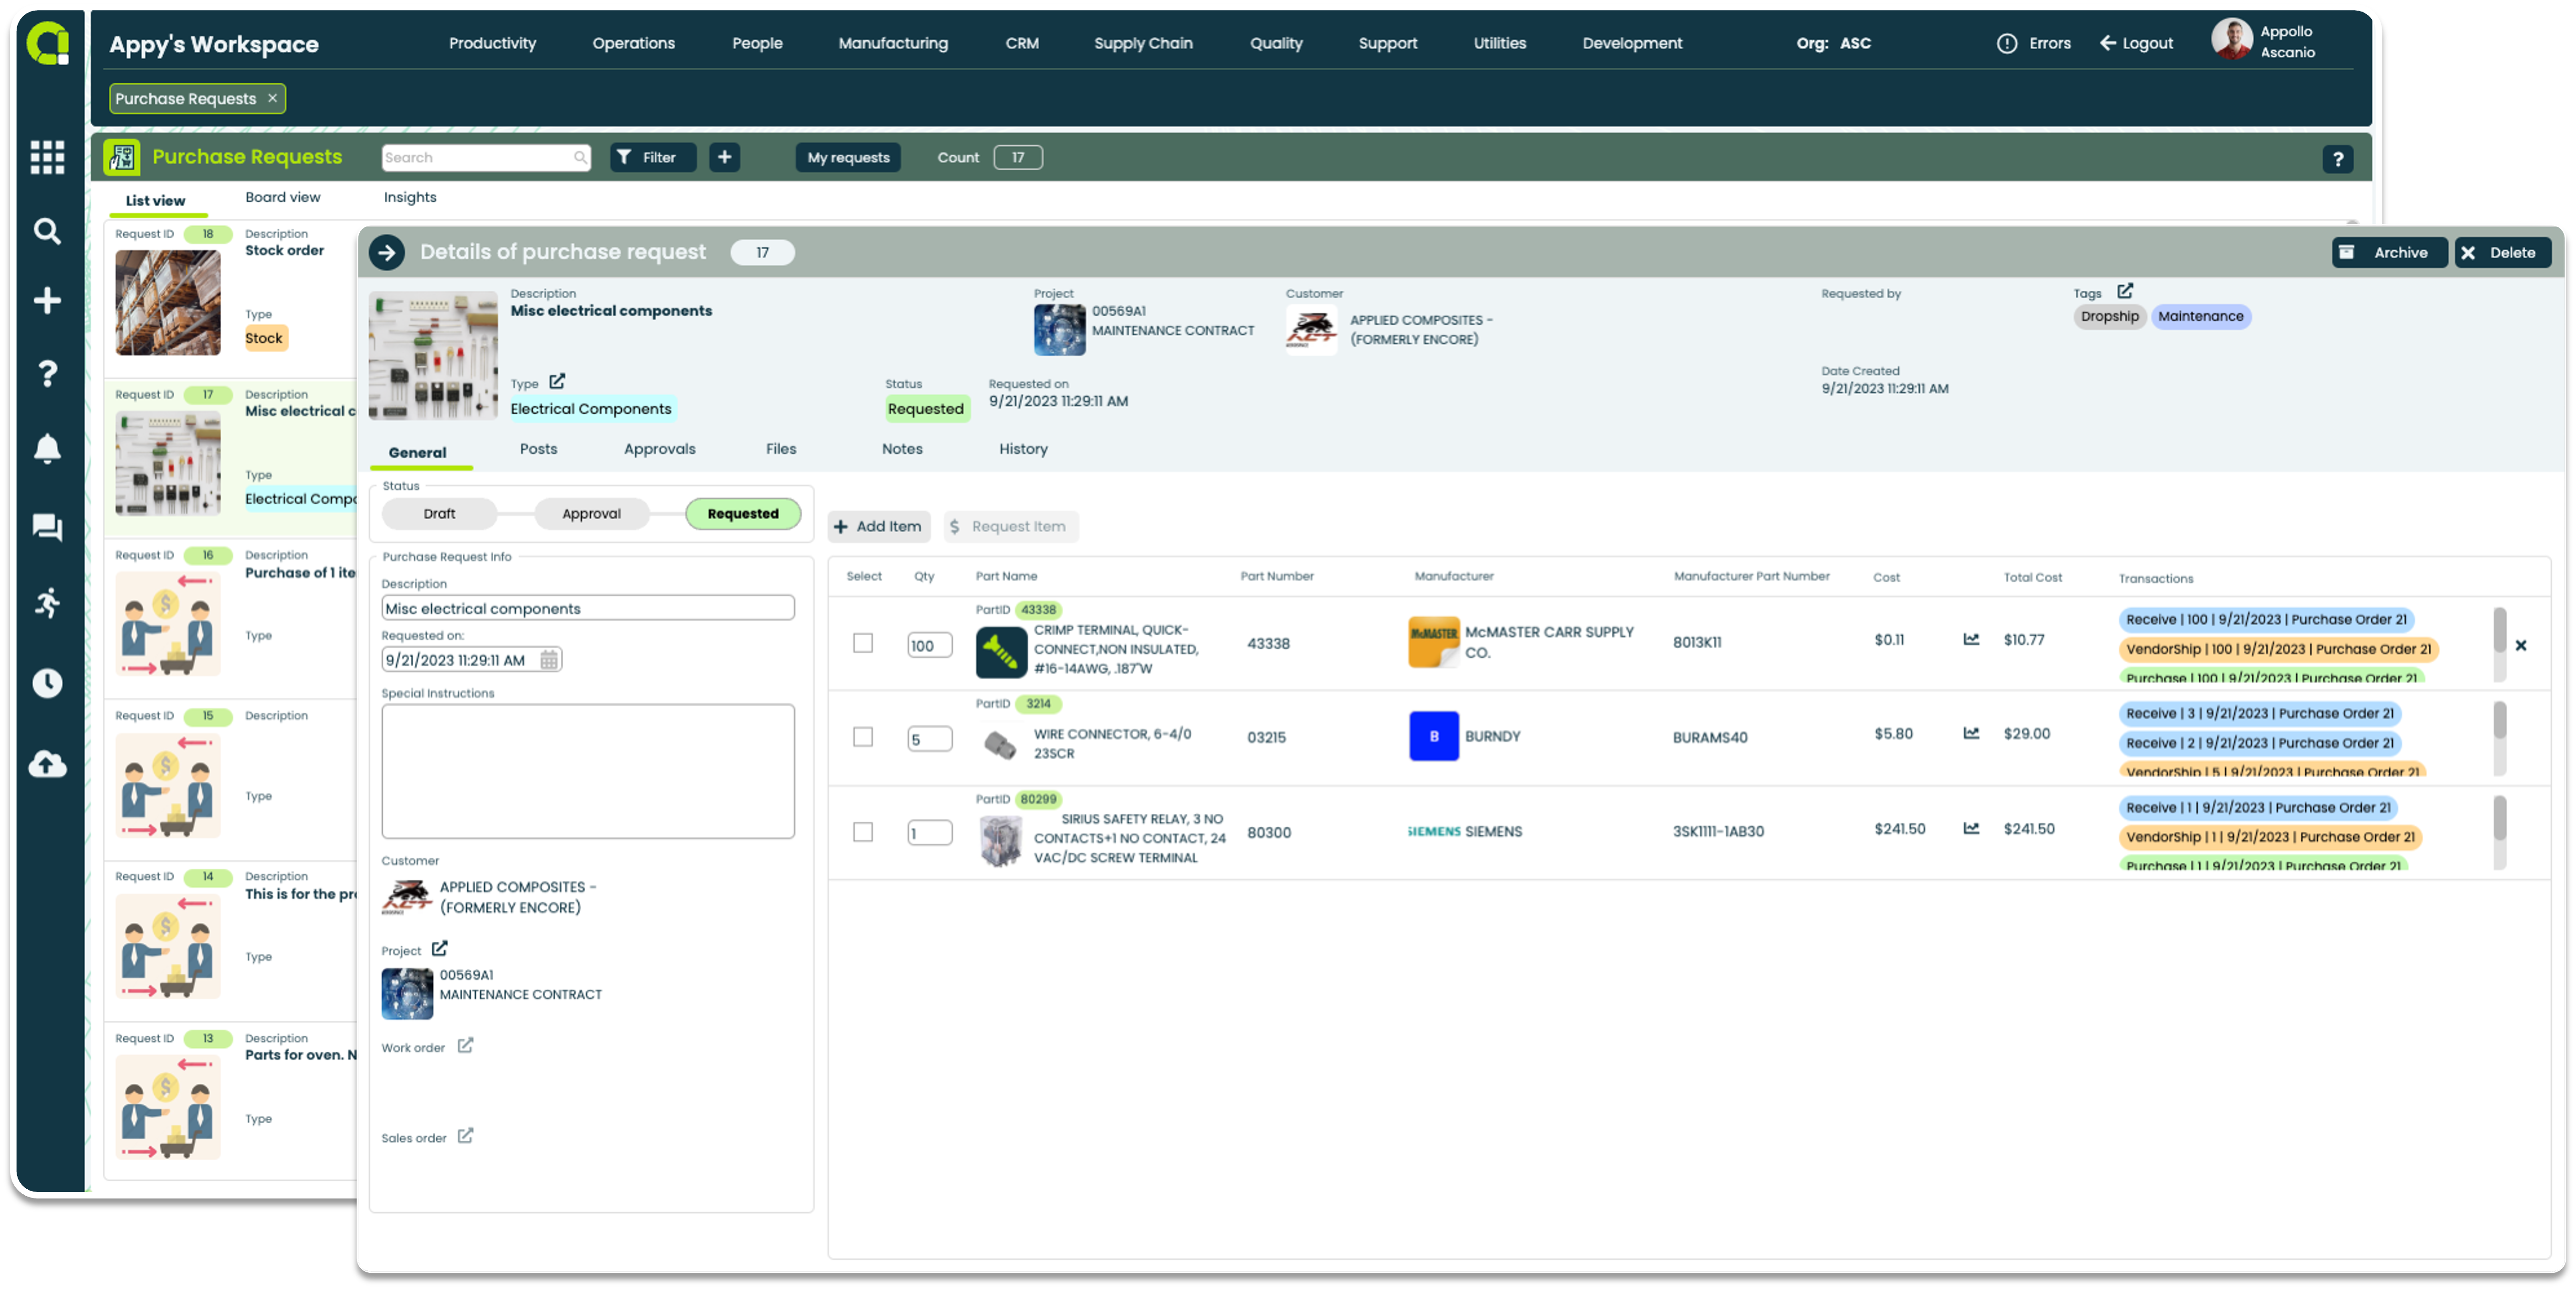Open the Posts tab
The image size is (2576, 1289).
click(x=538, y=449)
